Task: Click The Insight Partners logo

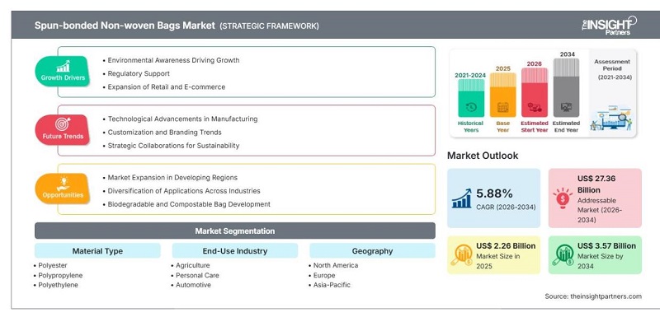Action: point(609,26)
